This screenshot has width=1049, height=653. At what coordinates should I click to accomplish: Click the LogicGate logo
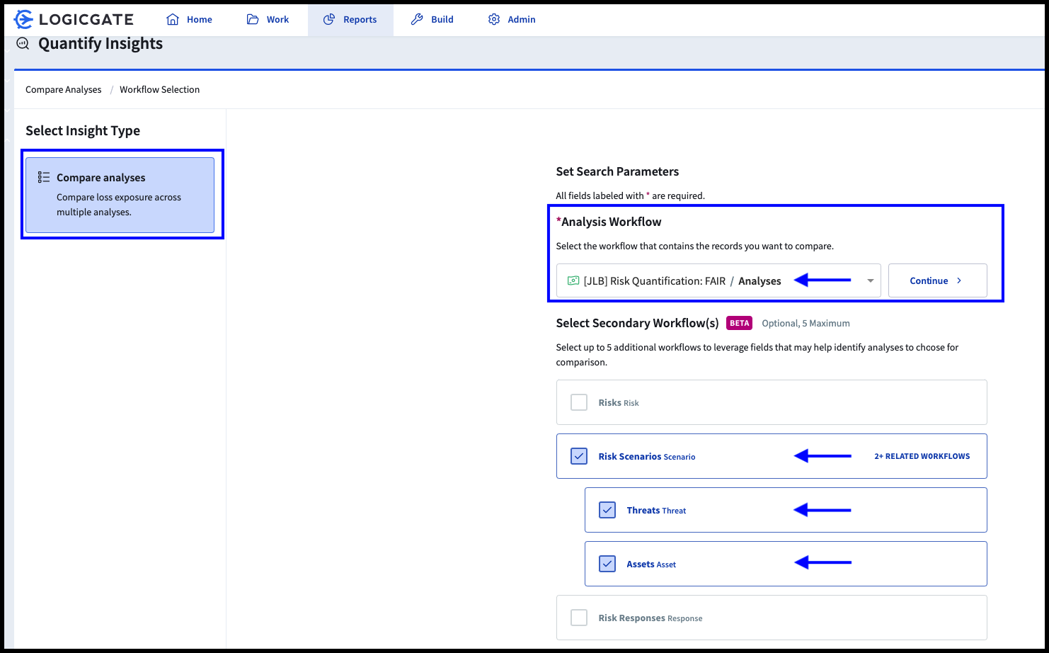(74, 19)
